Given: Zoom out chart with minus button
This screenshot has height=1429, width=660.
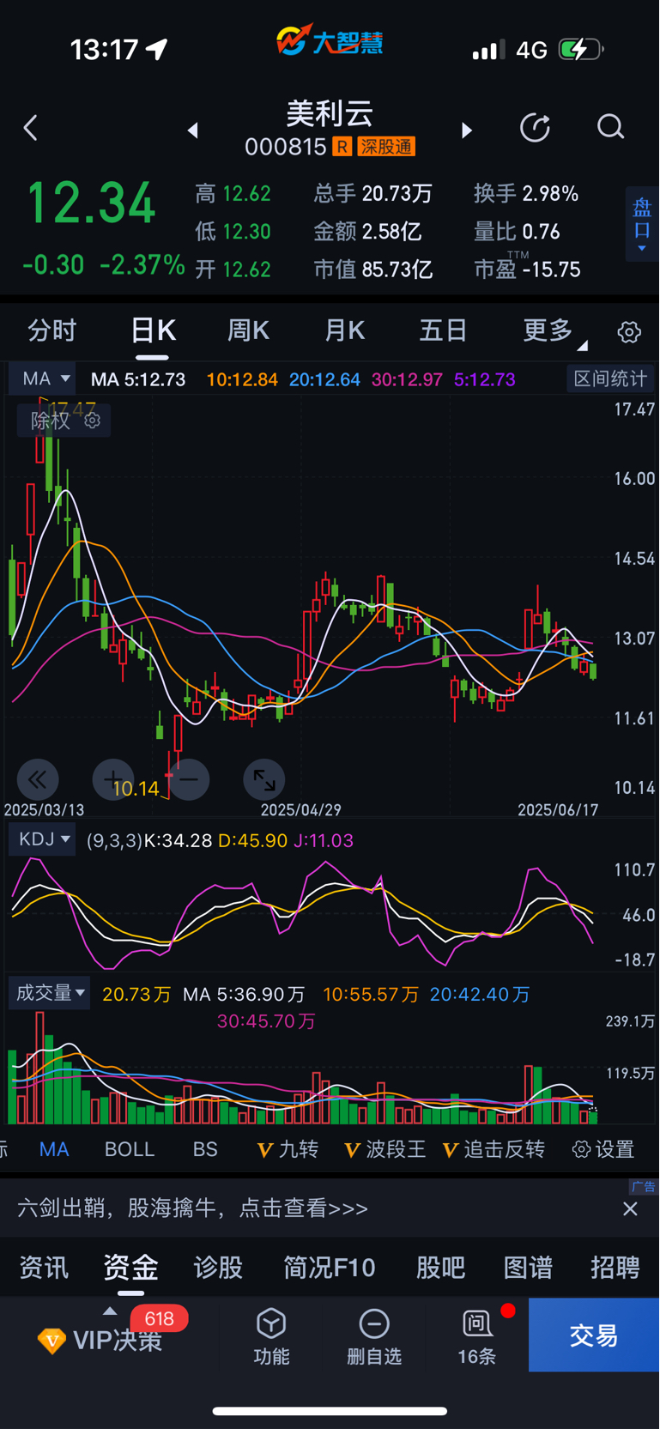Looking at the screenshot, I should tap(189, 779).
